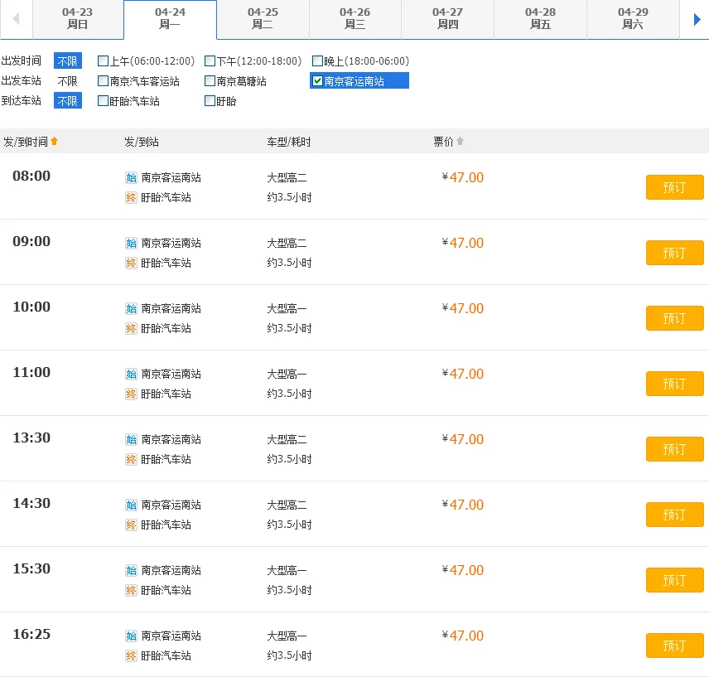The height and width of the screenshot is (677, 709).
Task: Uncheck the 南京客运南站 station filter
Action: 317,81
